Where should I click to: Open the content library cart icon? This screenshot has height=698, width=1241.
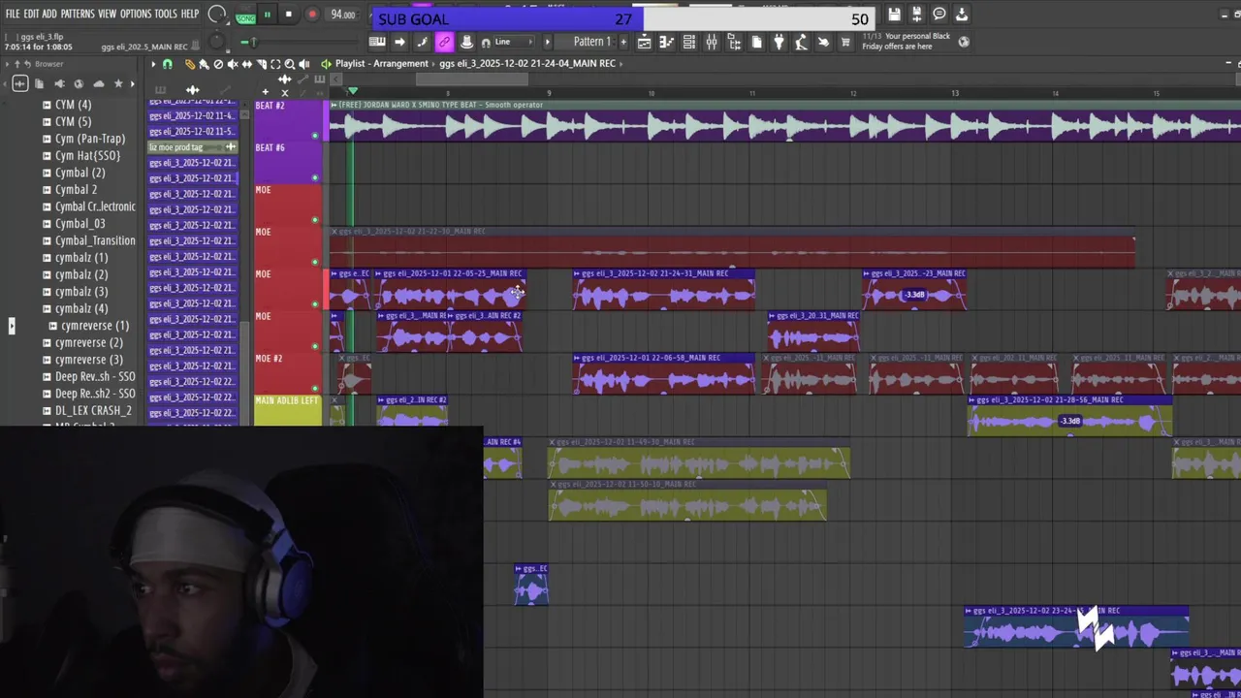coord(845,42)
